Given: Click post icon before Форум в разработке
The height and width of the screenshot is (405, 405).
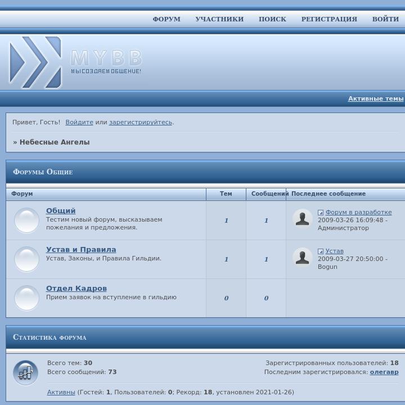Looking at the screenshot, I should coord(321,213).
